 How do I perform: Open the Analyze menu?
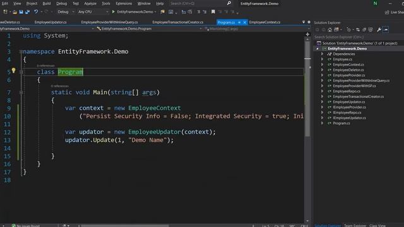90,4
